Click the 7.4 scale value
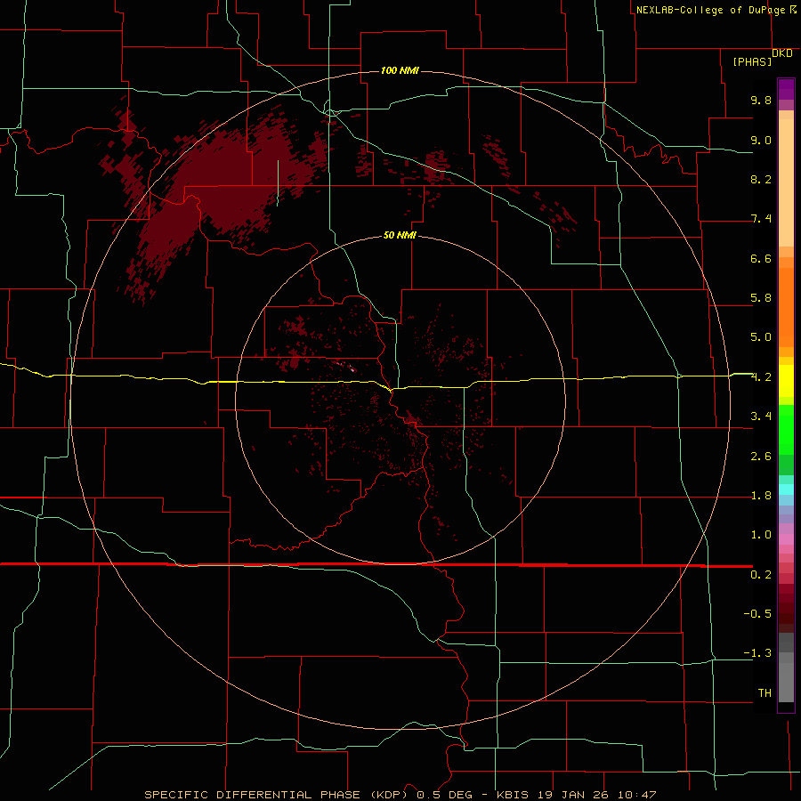The height and width of the screenshot is (801, 801). click(761, 219)
